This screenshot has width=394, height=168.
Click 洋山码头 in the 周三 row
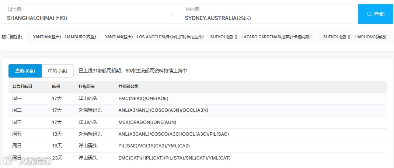(88, 122)
